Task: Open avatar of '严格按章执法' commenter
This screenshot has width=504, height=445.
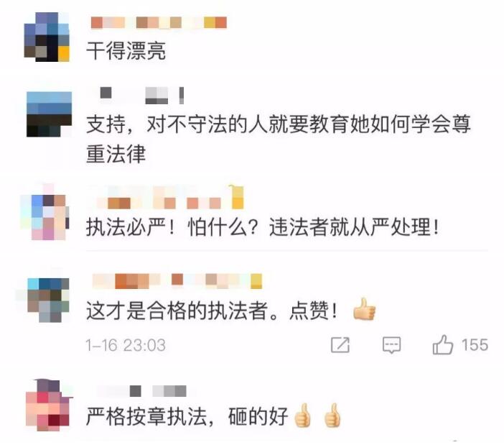Action: click(48, 406)
